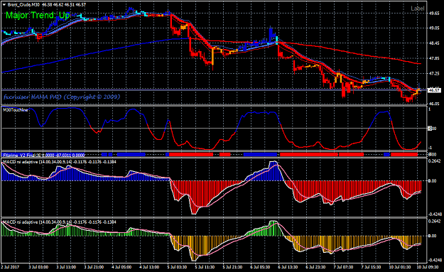The height and width of the screenshot is (272, 444).
Task: Click 0.2642 scale value in green-orange MACD panel
Action: point(435,221)
